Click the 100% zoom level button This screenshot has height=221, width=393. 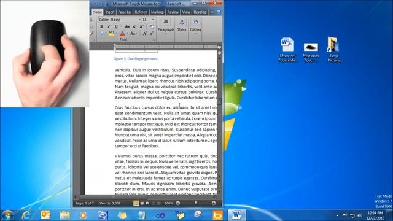click(169, 203)
